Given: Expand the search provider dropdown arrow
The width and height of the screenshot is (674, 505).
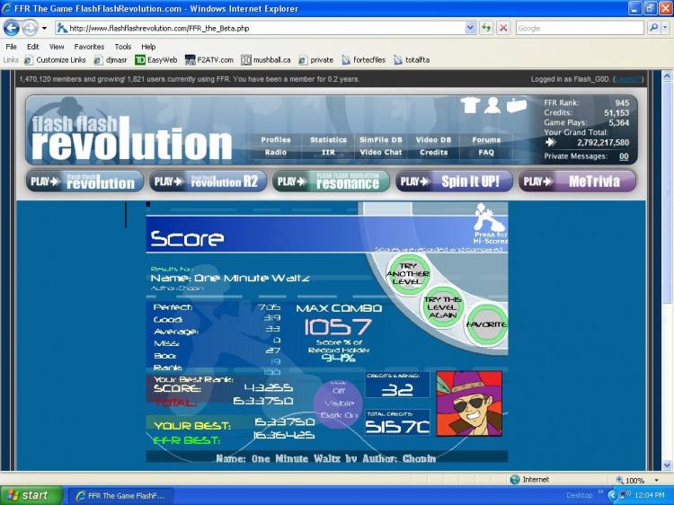Looking at the screenshot, I should (x=665, y=28).
